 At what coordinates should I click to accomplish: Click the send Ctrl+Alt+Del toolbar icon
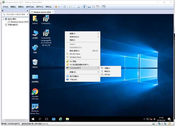click(64, 7)
